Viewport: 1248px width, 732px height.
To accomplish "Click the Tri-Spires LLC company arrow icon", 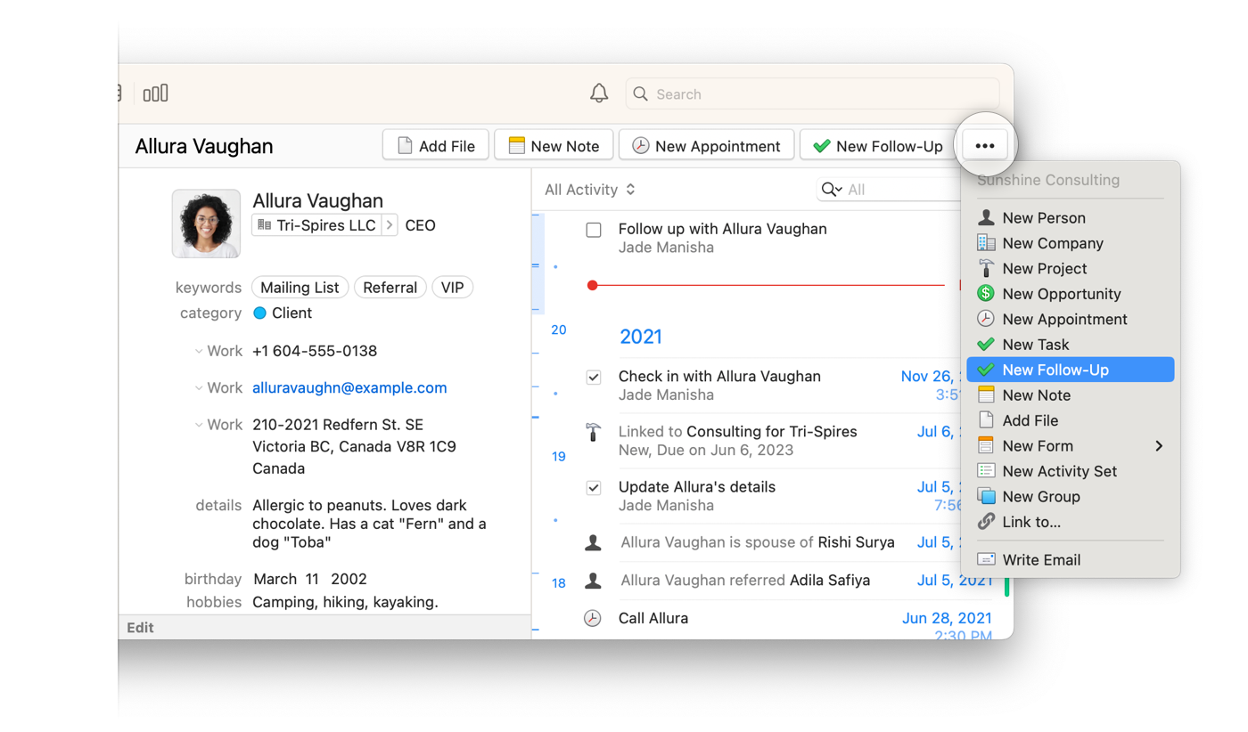I will 390,225.
